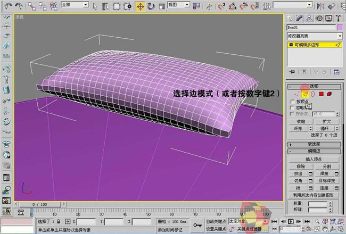346x234 pixels.
Task: Open the 修改器列表 modifier list dropdown
Action: click(314, 36)
